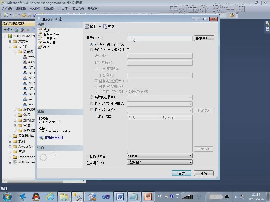Open QQ penguin from the taskbar
The image size is (270, 202).
(36, 197)
